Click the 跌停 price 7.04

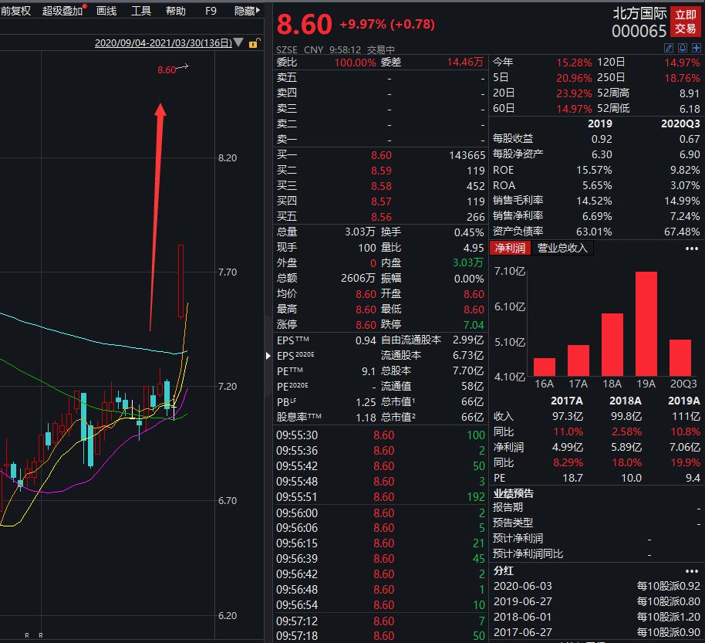[474, 325]
